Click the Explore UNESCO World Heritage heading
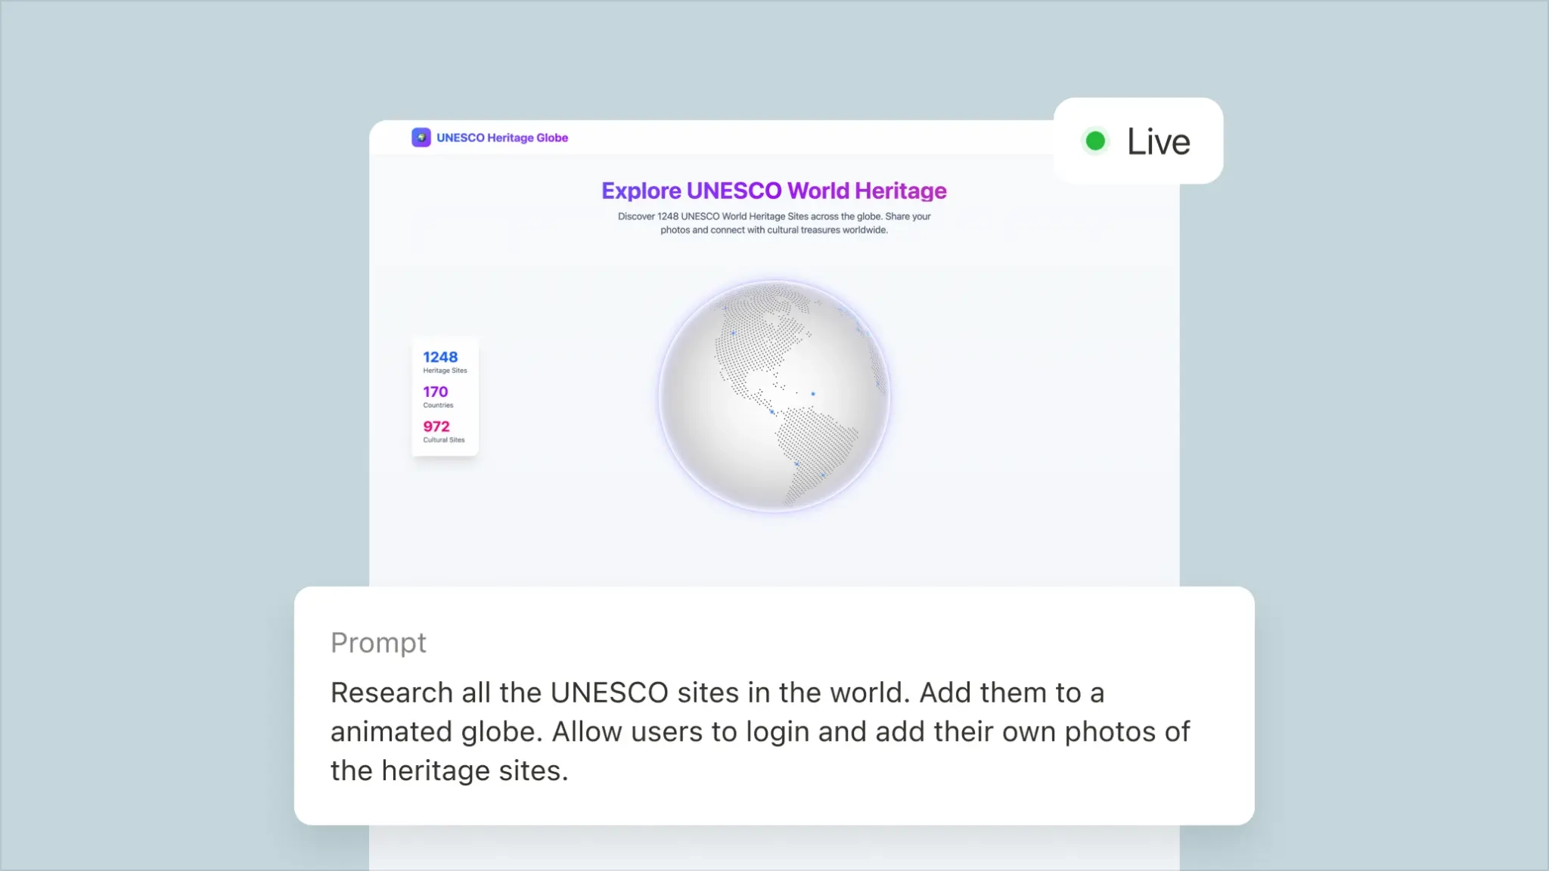Screen dimensions: 1549x871 click(x=774, y=191)
